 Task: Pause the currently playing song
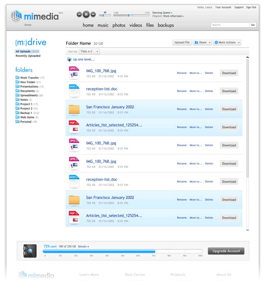[x=86, y=14]
